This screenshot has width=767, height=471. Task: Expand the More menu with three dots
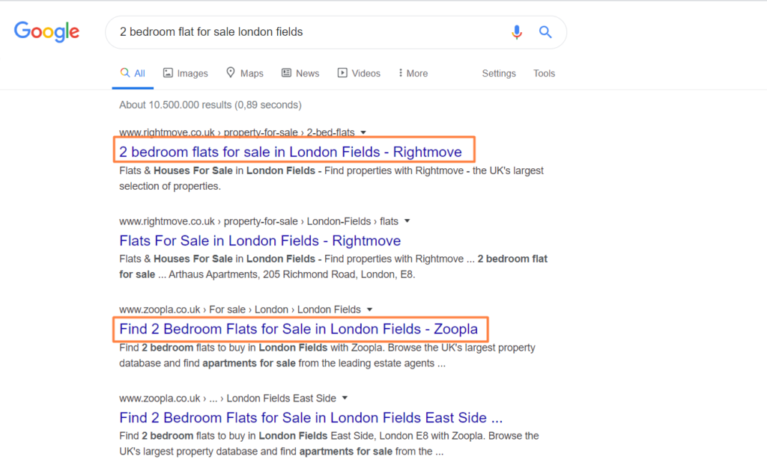(x=413, y=73)
